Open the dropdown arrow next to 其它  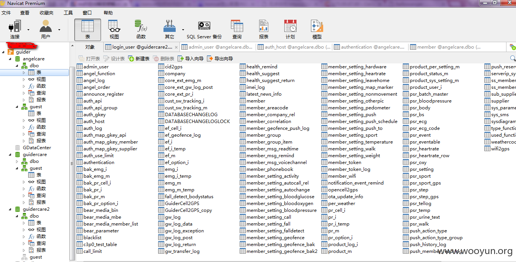[183, 30]
